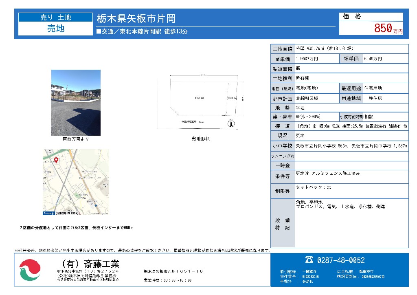
Task: Click the 売地 label box
Action: coord(55,29)
